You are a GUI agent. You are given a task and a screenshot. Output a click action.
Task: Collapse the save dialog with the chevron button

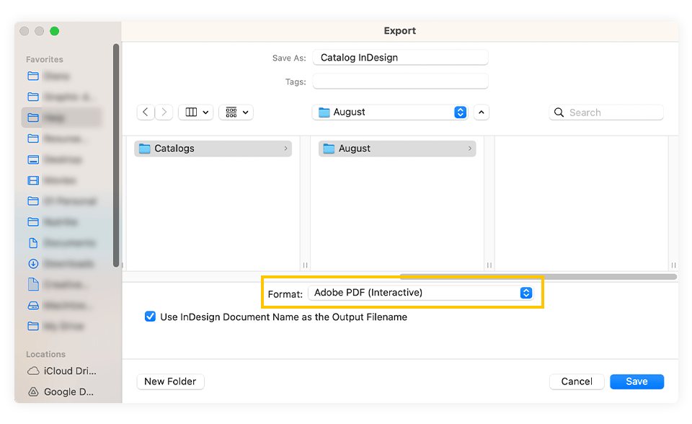pyautogui.click(x=481, y=112)
